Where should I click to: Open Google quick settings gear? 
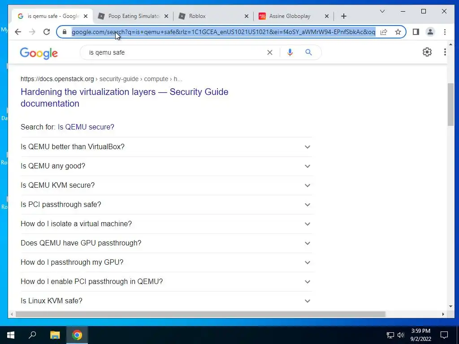(x=427, y=52)
